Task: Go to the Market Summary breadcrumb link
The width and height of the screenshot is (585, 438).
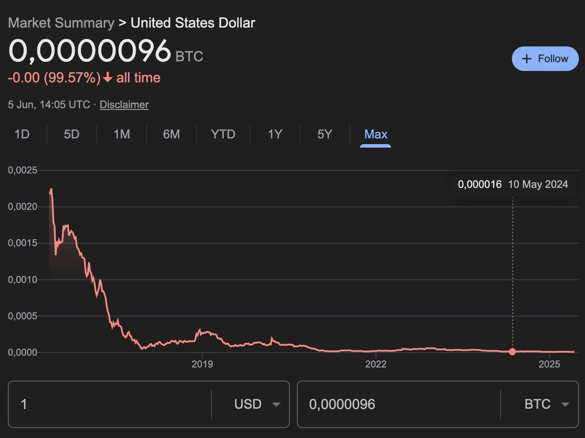Action: pos(61,23)
